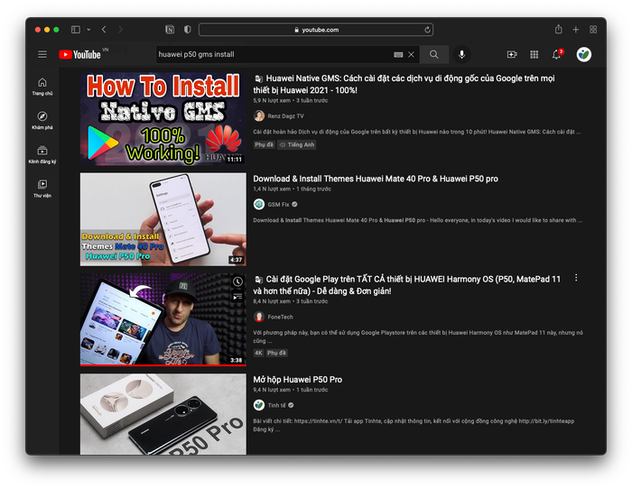Open a new Safari tab
This screenshot has height=489, width=632.
576,30
